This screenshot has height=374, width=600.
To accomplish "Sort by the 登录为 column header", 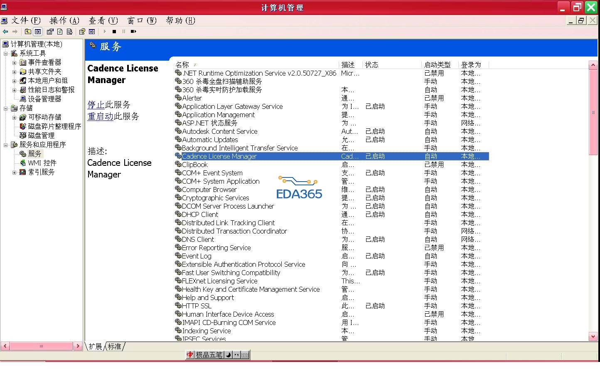I will [473, 65].
